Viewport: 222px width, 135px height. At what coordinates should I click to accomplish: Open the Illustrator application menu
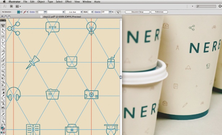click(14, 2)
